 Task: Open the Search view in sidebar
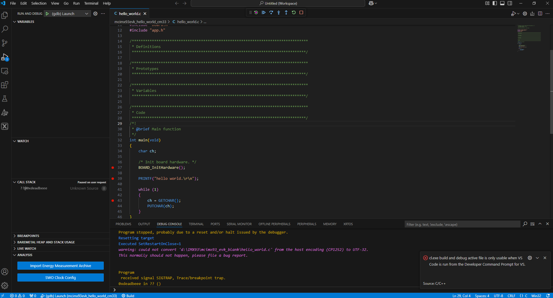pos(5,29)
